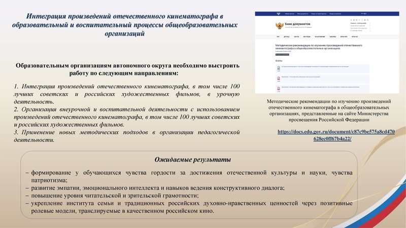Open the first red PDF file icon

279,79
